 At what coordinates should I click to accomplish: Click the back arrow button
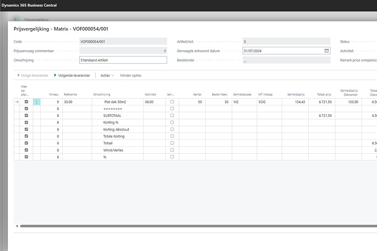(x=16, y=19)
